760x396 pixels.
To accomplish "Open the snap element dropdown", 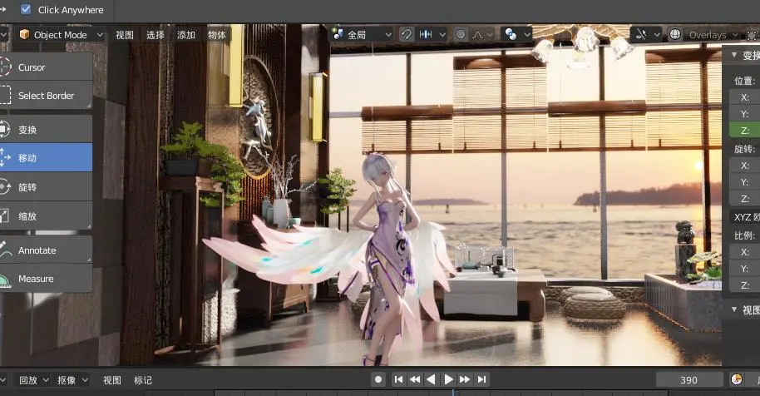I will (432, 34).
